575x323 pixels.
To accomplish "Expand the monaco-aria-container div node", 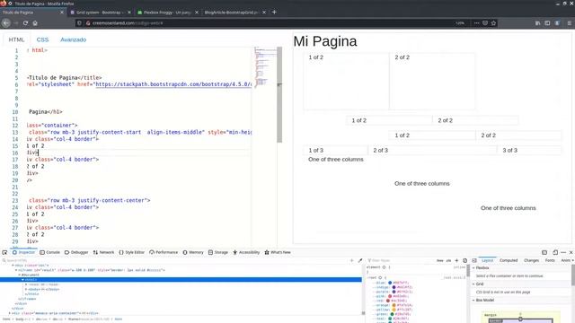I will 10,313.
